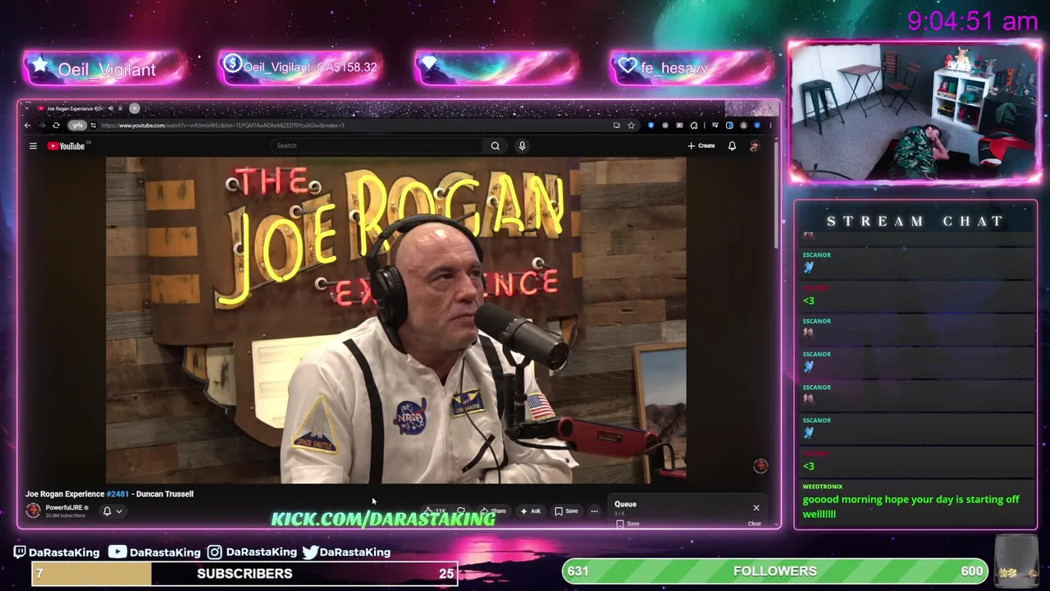Open the YouTube account avatar menu

755,146
